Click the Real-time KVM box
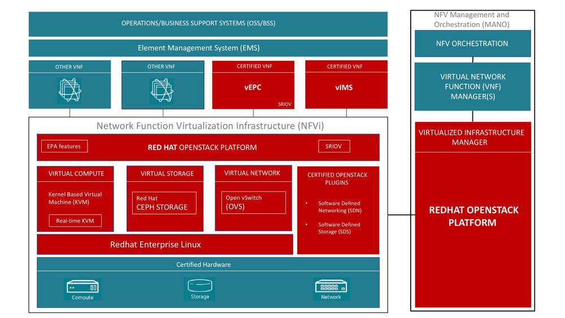The width and height of the screenshot is (565, 318). 75,221
